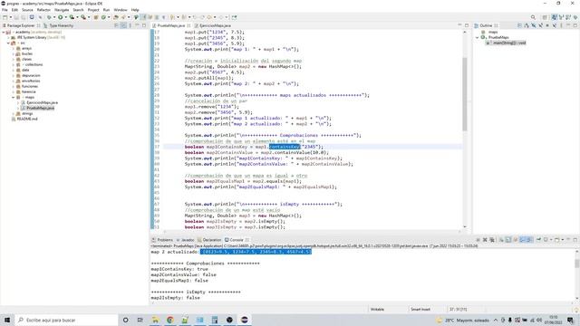Click Remove Launch in Console toolbar
The height and width of the screenshot is (326, 580).
coord(485,240)
